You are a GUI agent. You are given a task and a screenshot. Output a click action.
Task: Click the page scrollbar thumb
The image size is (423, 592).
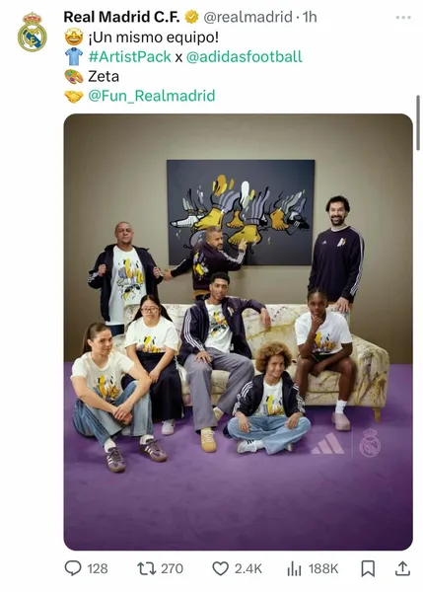click(418, 122)
